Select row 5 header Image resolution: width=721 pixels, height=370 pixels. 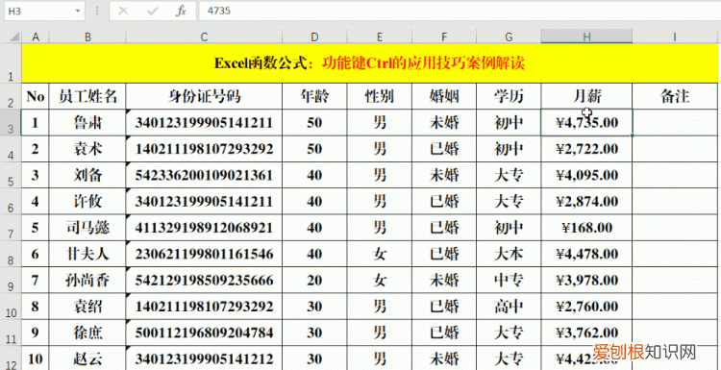[x=11, y=175]
